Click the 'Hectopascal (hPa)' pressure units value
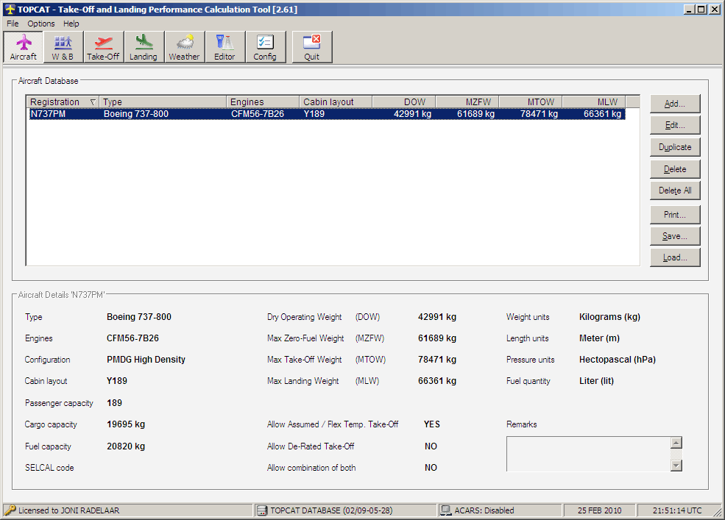725x520 pixels. pyautogui.click(x=618, y=360)
